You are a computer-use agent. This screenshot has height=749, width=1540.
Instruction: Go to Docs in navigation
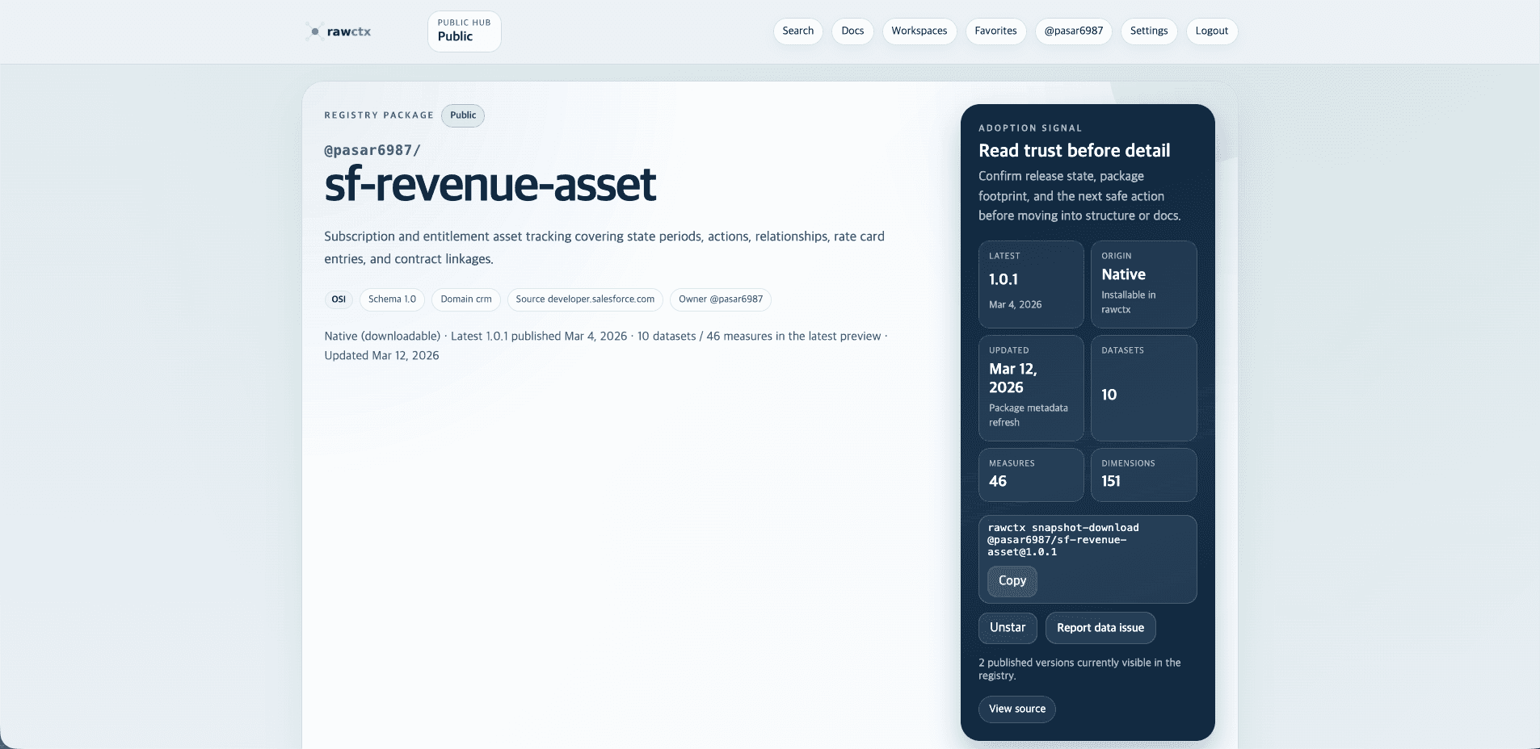coord(852,31)
